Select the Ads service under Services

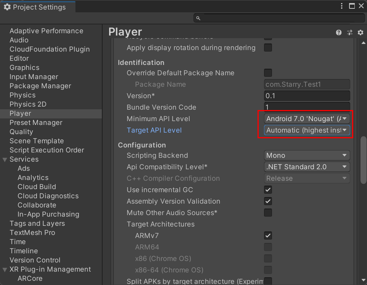pyautogui.click(x=23, y=168)
